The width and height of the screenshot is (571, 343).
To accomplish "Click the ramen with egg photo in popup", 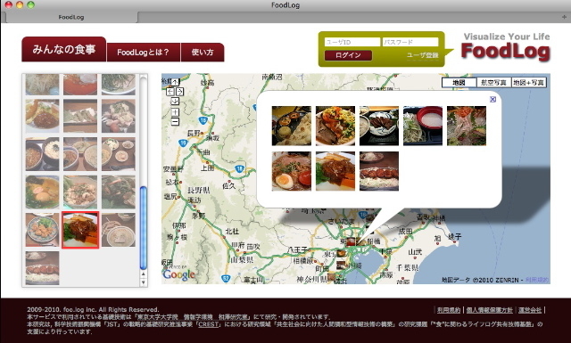I will 292,171.
